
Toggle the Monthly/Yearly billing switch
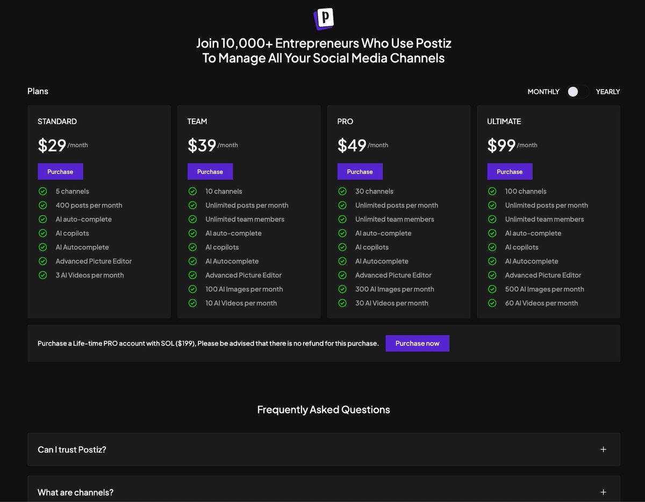point(578,92)
